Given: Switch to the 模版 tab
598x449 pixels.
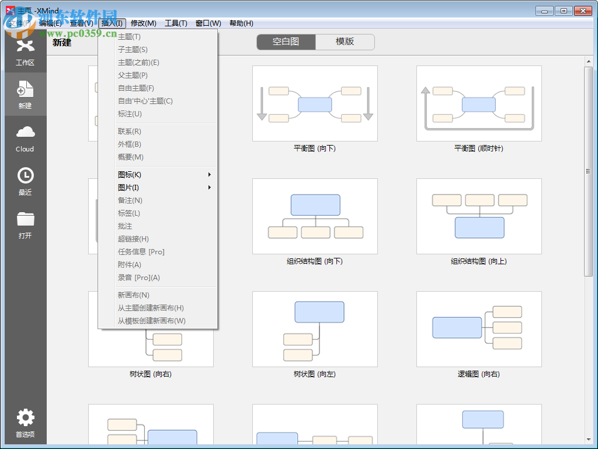Looking at the screenshot, I should [x=346, y=42].
